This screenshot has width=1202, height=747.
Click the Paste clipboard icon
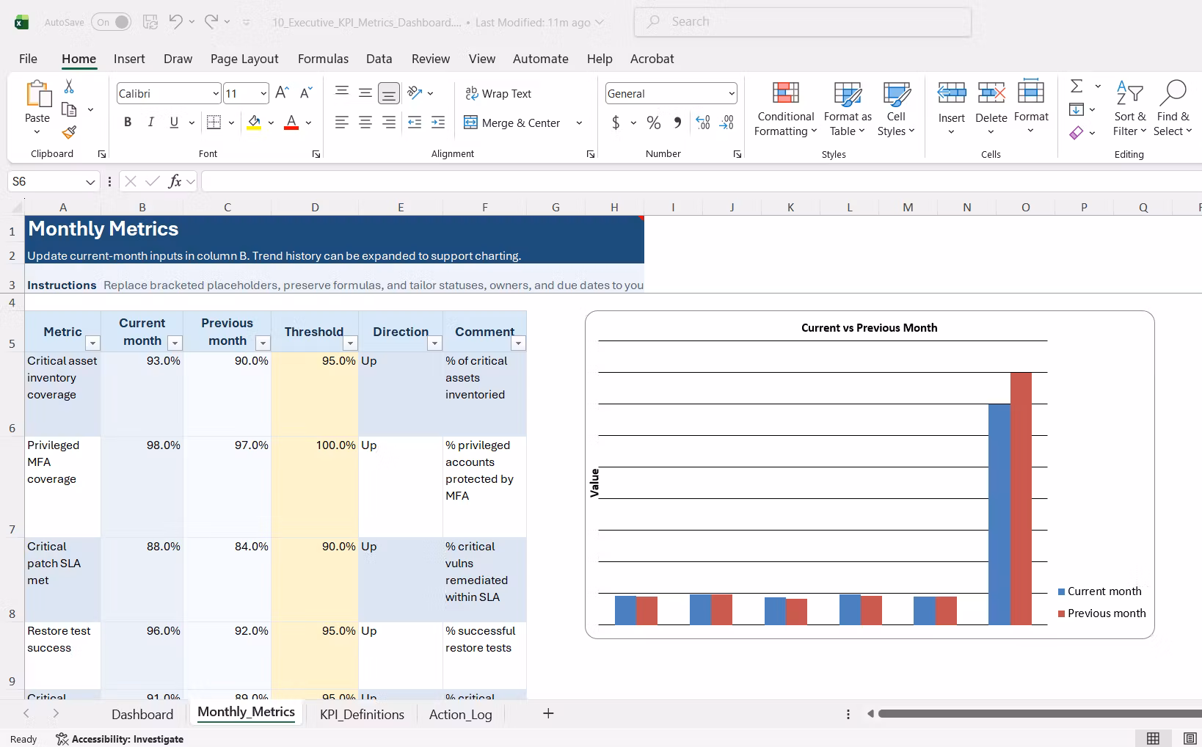pyautogui.click(x=37, y=95)
